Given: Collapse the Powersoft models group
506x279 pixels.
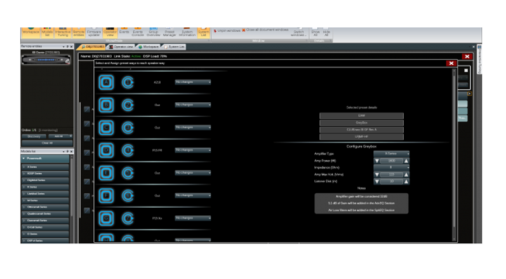Looking at the screenshot, I should click(23, 158).
